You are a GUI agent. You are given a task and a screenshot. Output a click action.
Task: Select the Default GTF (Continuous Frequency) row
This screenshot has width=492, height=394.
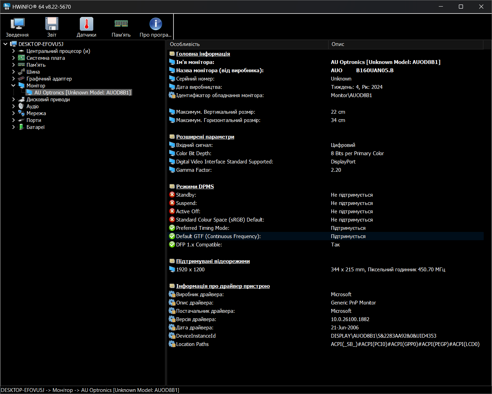point(325,236)
